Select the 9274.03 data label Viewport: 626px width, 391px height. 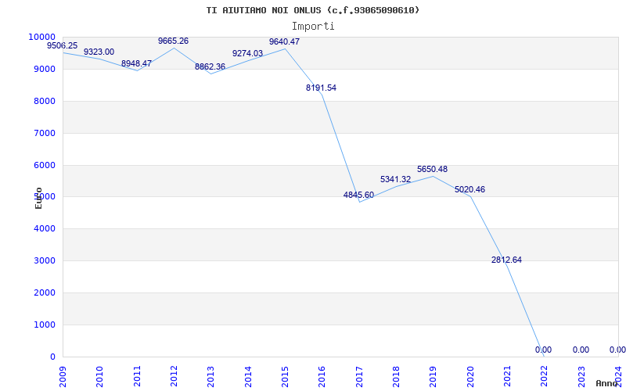coord(247,53)
